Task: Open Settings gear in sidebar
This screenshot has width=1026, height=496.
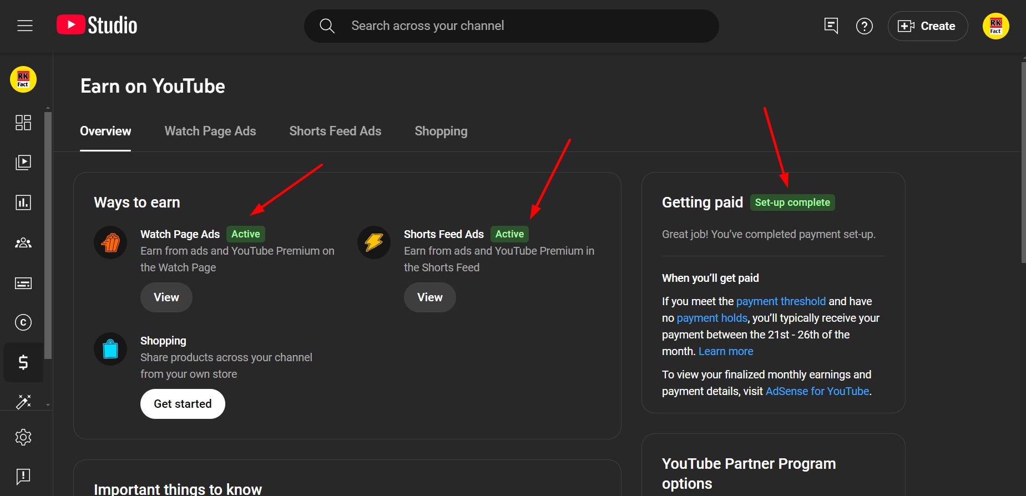Action: (x=23, y=437)
